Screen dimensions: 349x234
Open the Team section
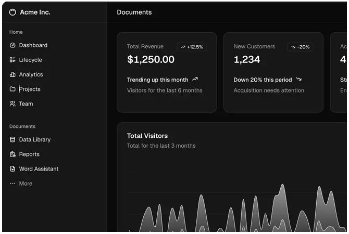click(26, 103)
